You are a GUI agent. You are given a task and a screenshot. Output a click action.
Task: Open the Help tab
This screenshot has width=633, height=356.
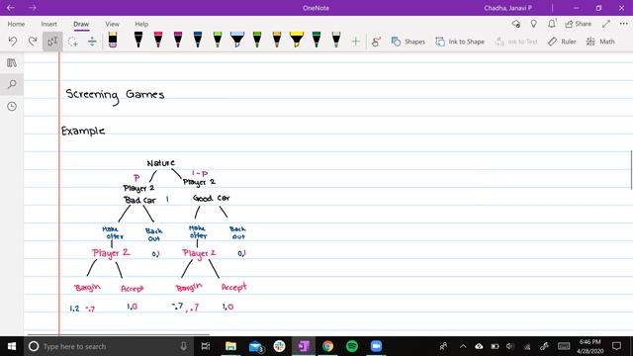pyautogui.click(x=141, y=24)
